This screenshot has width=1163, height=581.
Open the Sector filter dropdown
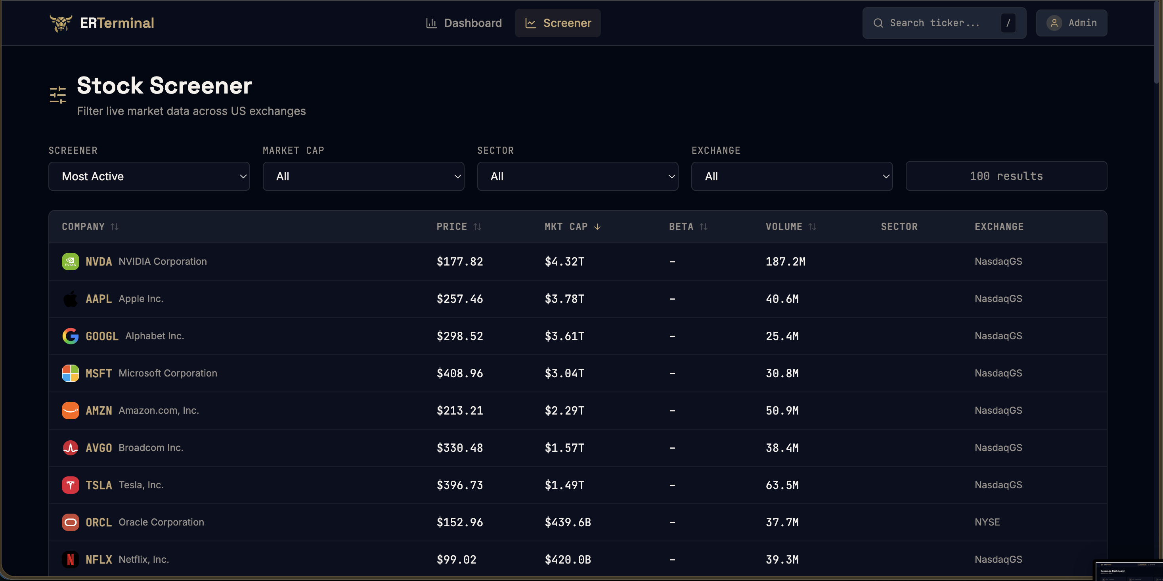pos(578,176)
